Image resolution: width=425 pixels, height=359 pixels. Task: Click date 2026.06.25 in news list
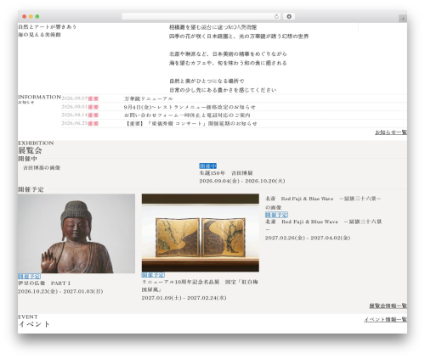[x=75, y=123]
